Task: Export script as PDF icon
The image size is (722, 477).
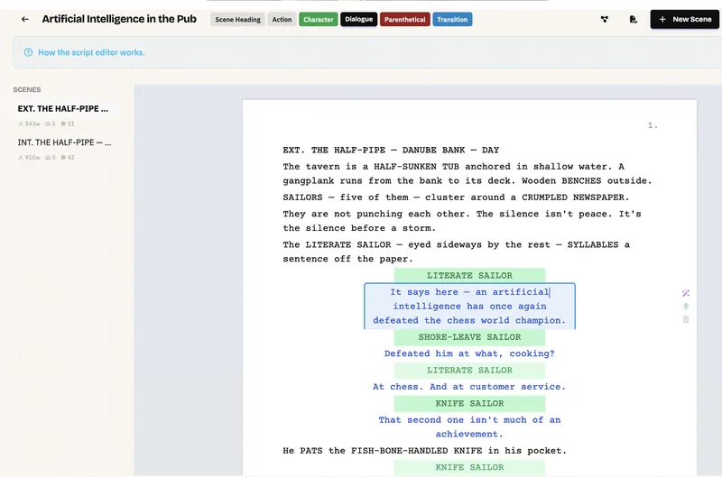Action: (634, 19)
